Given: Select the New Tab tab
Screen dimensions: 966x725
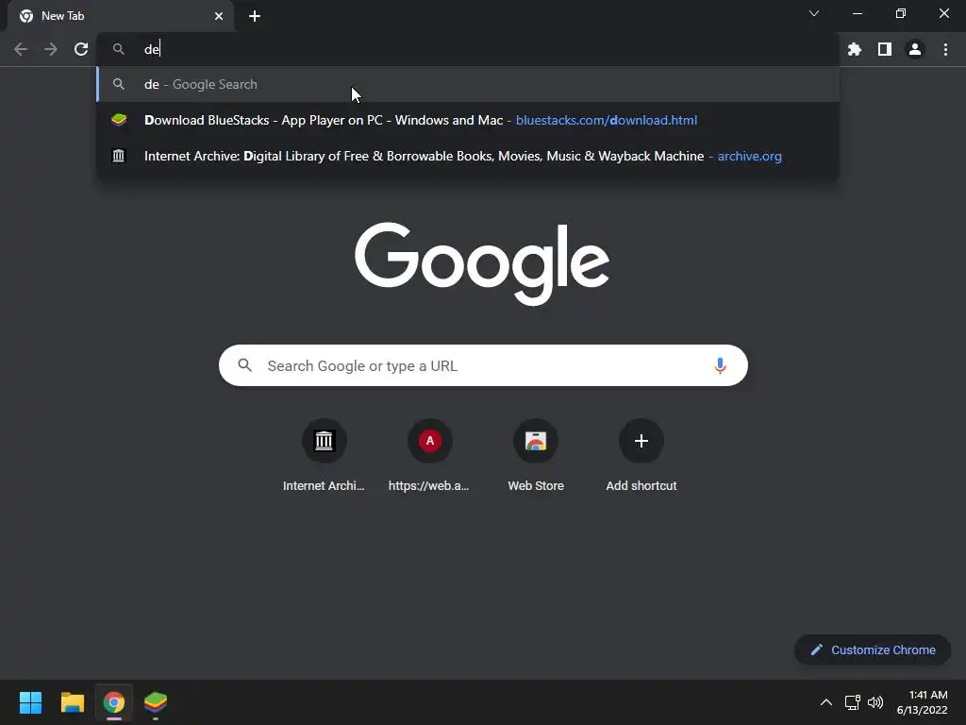Looking at the screenshot, I should point(121,16).
